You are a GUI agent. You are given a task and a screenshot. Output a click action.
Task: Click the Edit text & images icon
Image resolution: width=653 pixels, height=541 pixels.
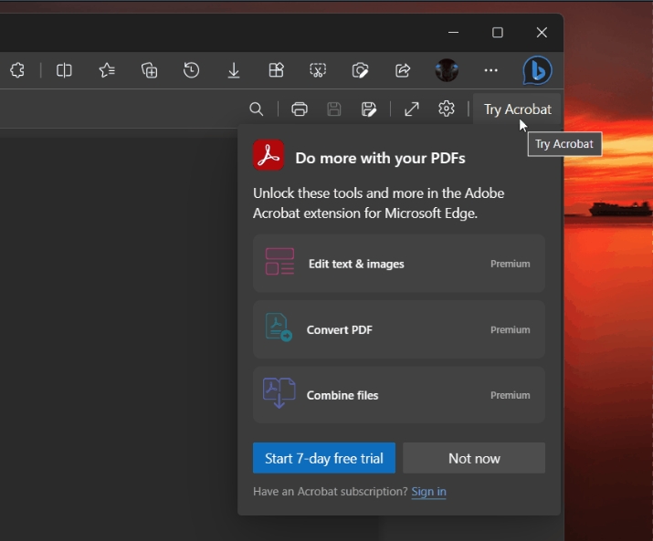pos(279,261)
